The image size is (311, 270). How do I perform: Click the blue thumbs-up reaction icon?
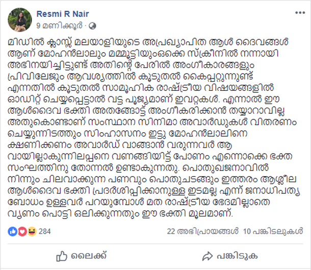[x=13, y=232]
